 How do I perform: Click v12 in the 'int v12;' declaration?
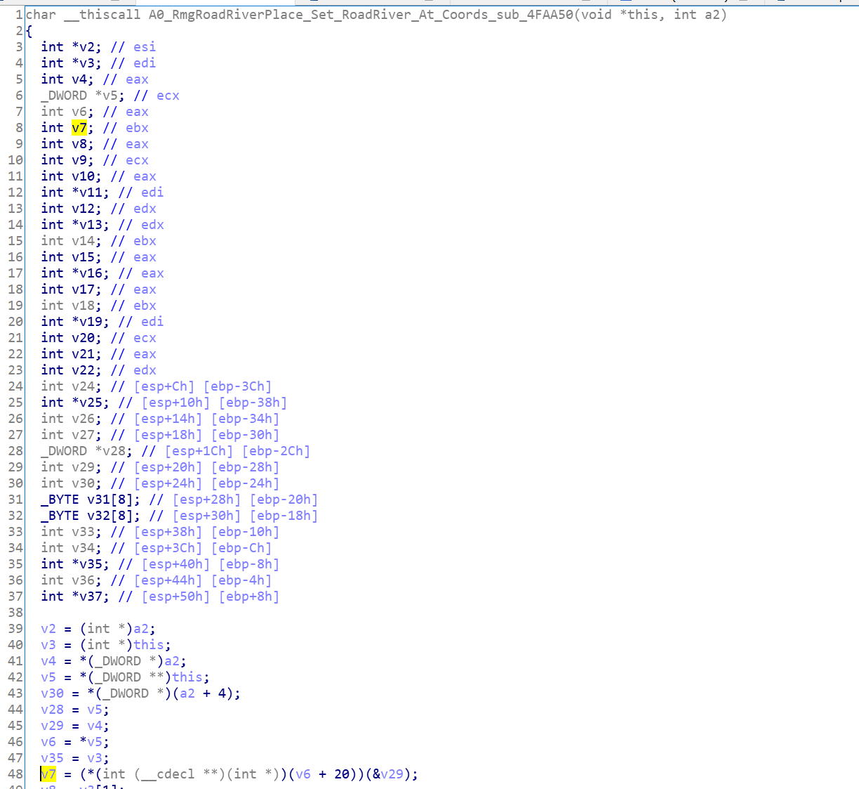(83, 209)
